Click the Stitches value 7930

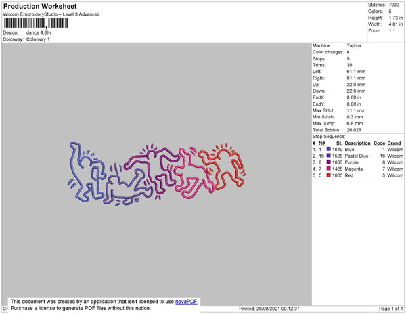394,5
